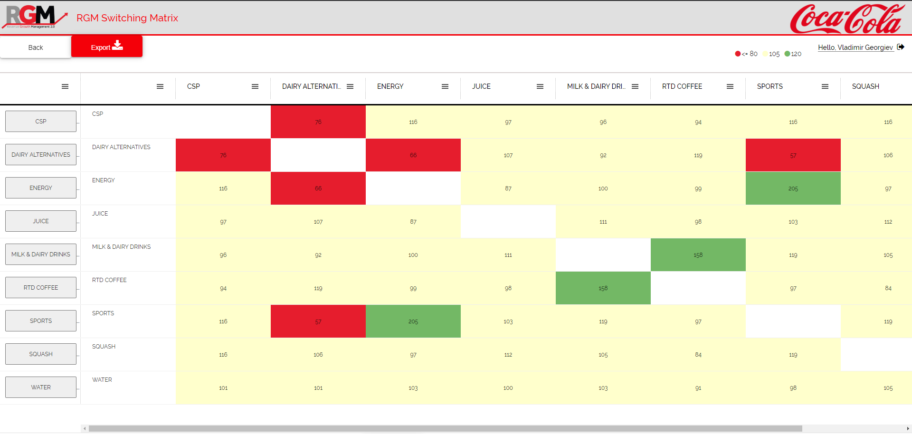912x434 pixels.
Task: Click the red <= 80 legend dot
Action: tap(738, 54)
